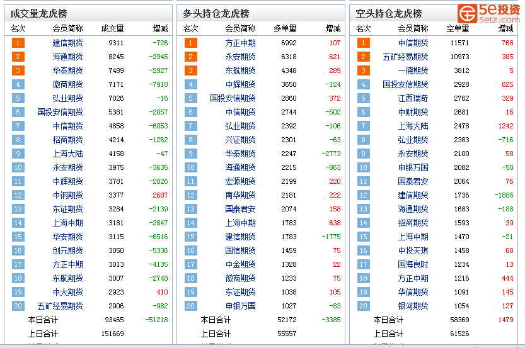
Task: Select long position value 6992
Action: pos(289,43)
